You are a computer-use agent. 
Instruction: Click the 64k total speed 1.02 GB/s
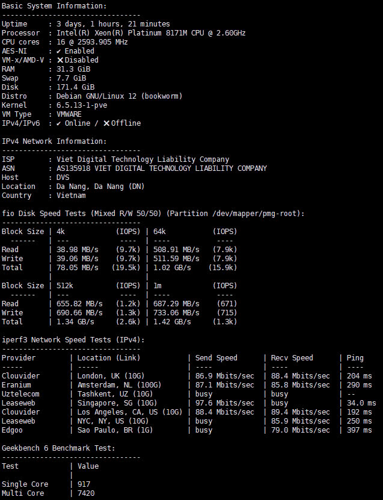pos(171,268)
